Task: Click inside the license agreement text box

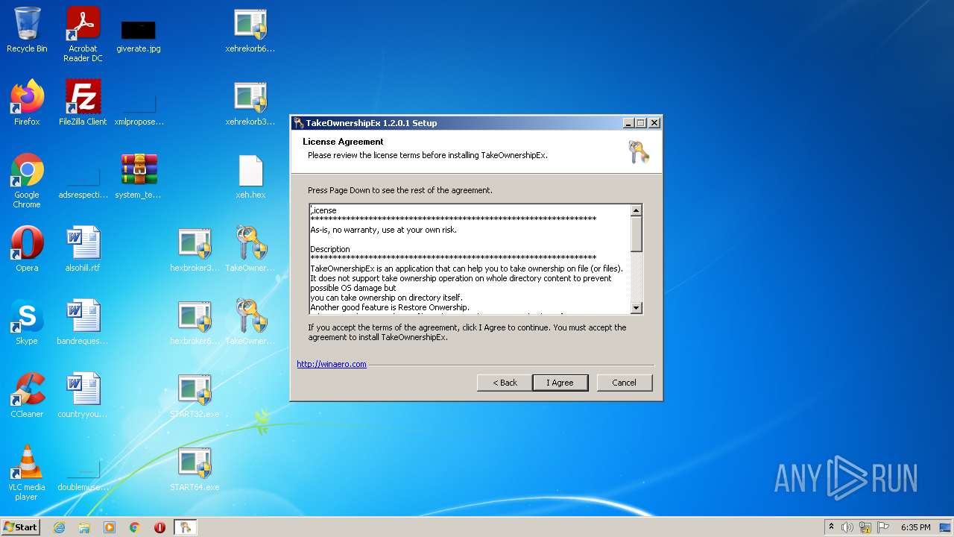Action: 470,259
